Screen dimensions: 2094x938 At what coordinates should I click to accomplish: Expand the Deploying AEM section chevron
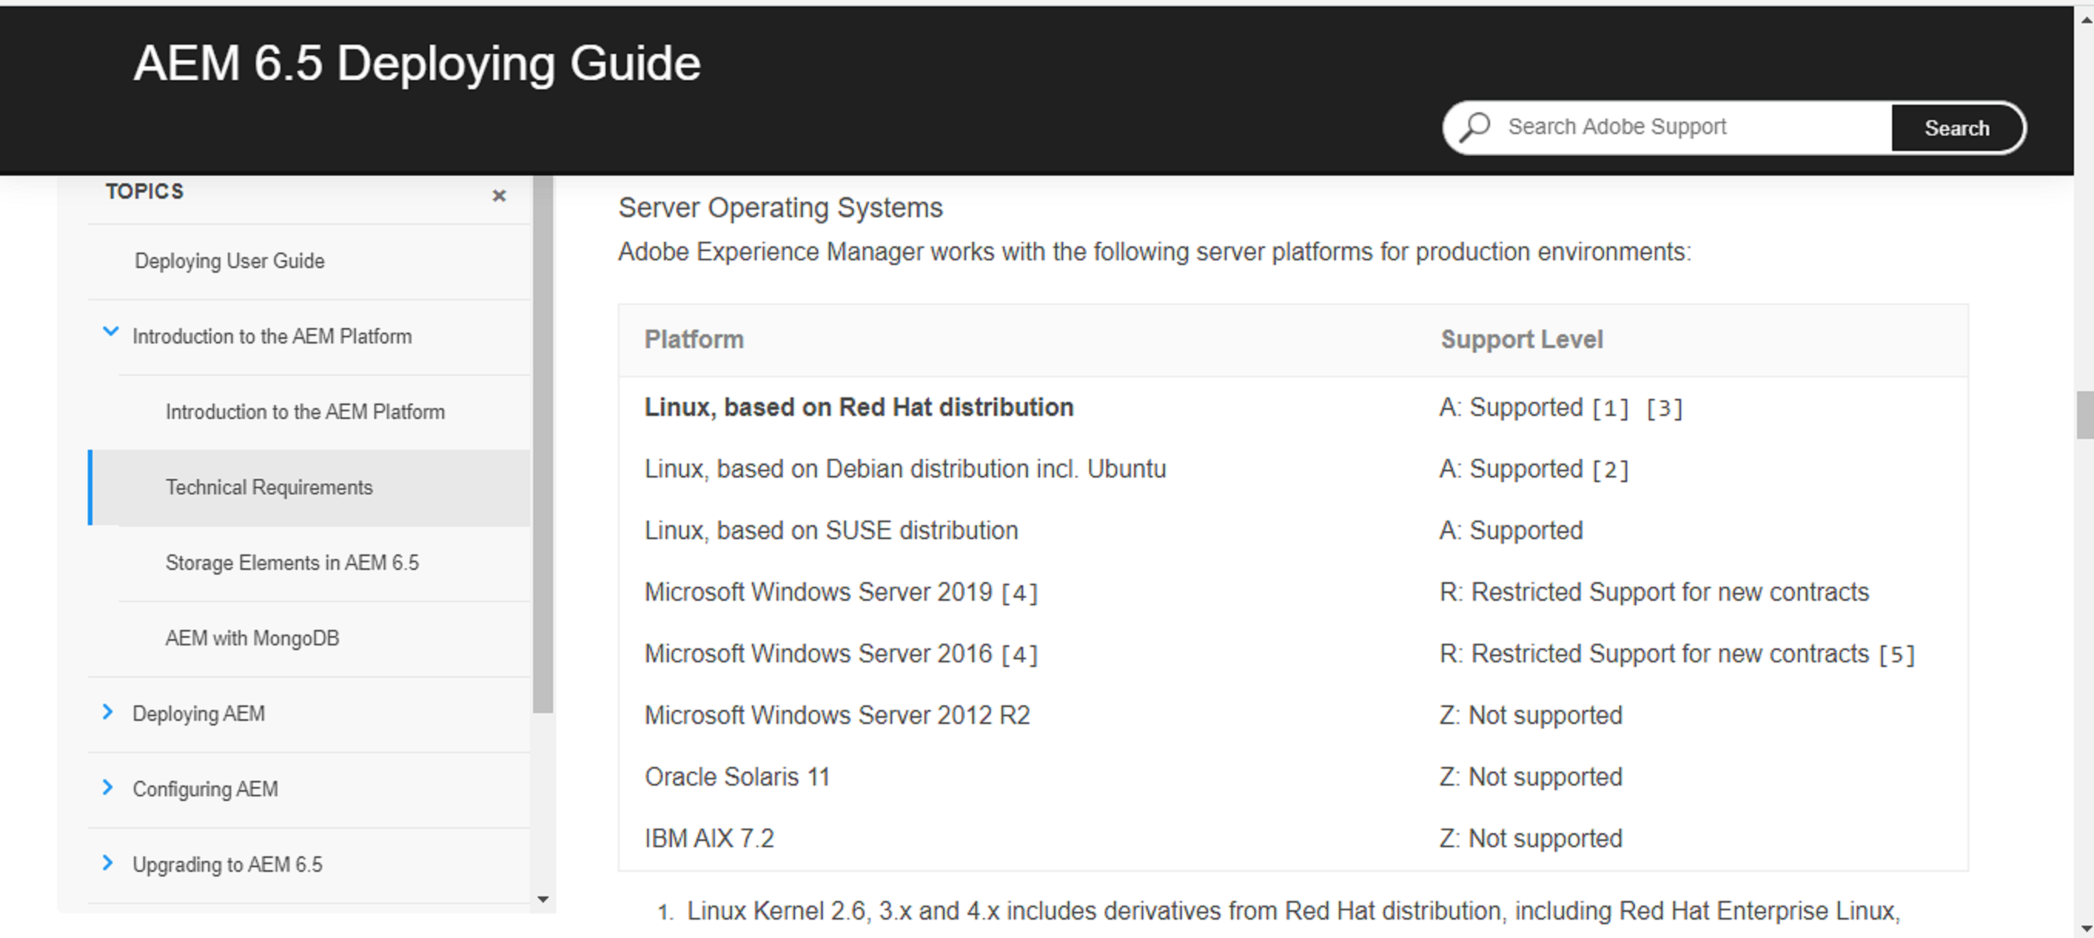(x=107, y=712)
